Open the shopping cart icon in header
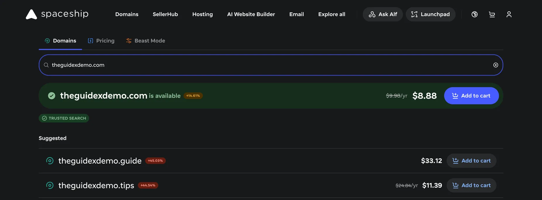 pos(492,14)
